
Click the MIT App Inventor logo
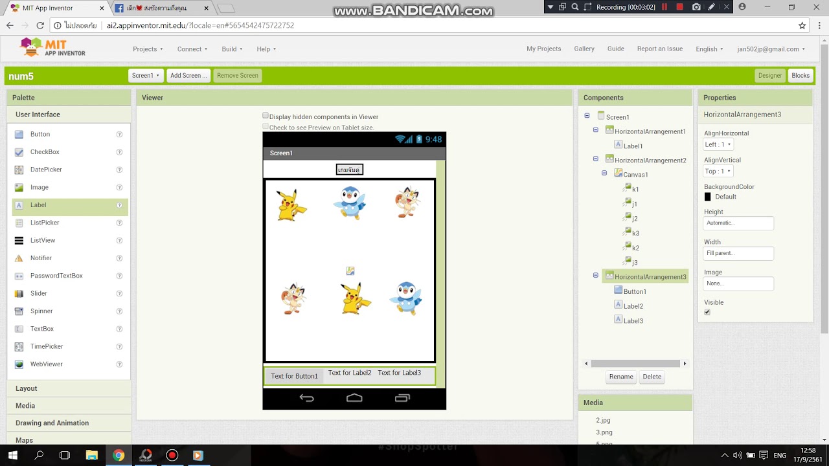coord(52,47)
